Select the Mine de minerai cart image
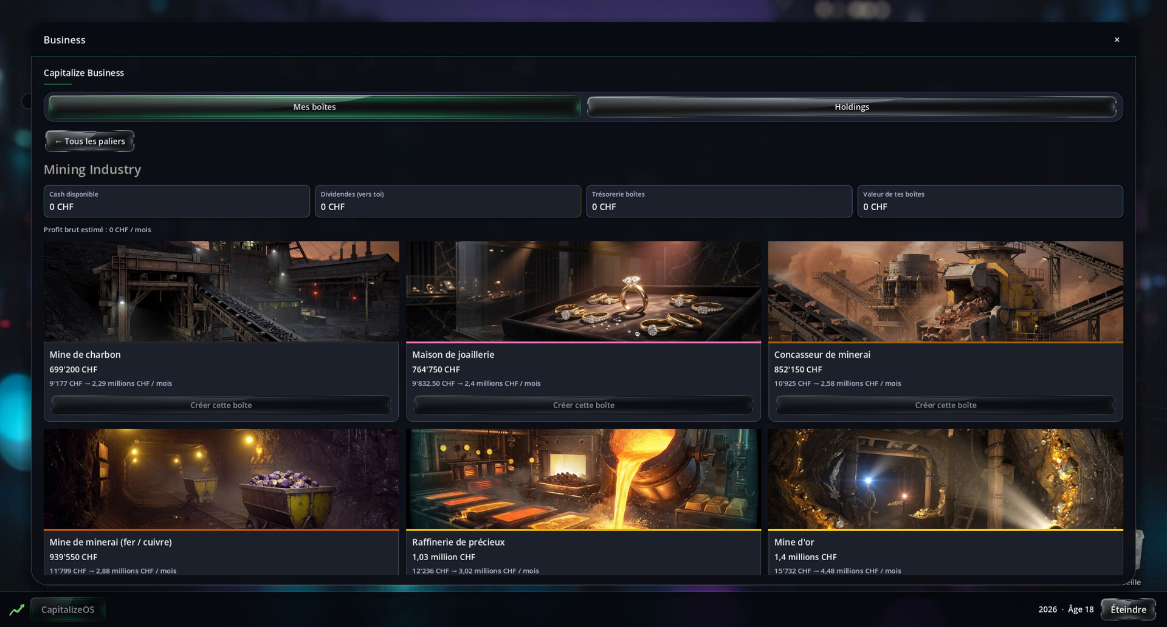 pyautogui.click(x=221, y=479)
